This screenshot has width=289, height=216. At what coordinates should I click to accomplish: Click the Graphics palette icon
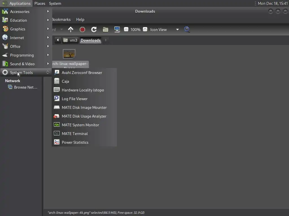[x=5, y=29]
